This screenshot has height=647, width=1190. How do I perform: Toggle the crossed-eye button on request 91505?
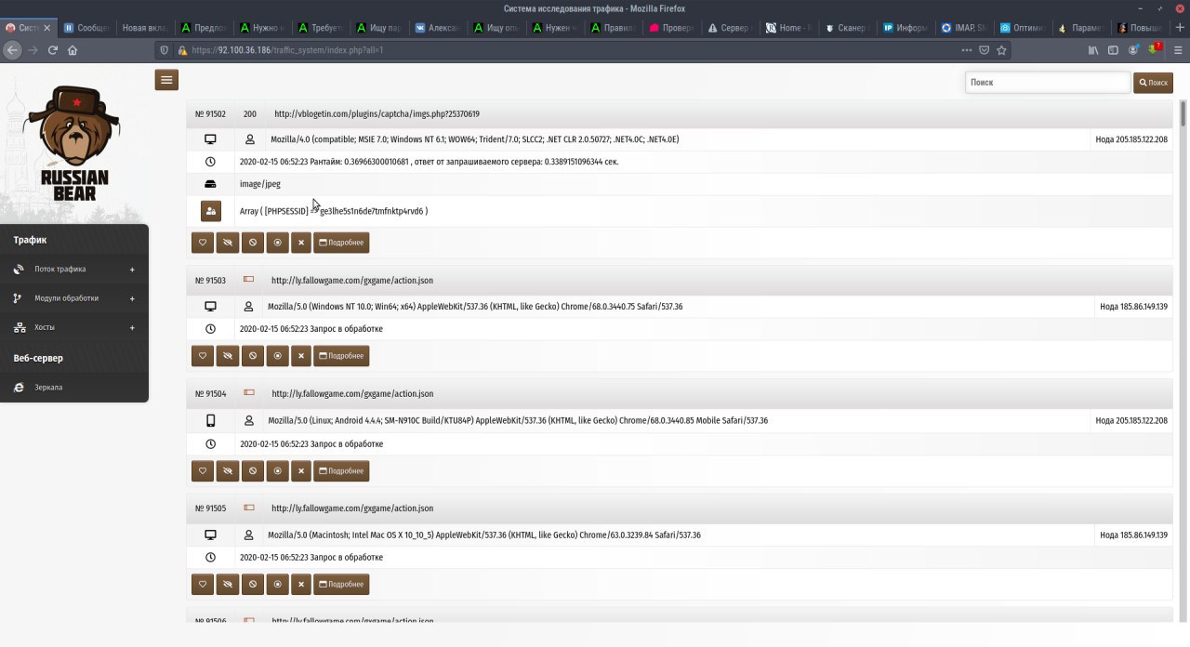point(228,585)
